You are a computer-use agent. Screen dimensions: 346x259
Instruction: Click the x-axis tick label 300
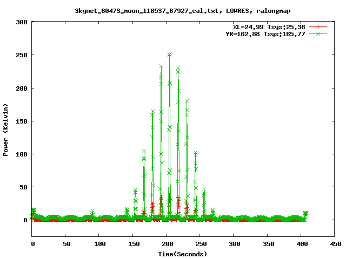[235, 244]
